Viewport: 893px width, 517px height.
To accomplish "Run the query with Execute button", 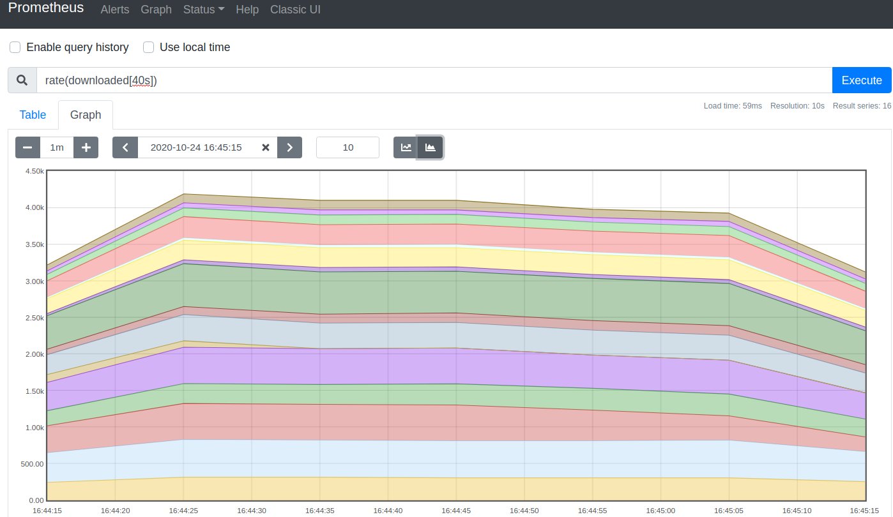I will click(862, 80).
